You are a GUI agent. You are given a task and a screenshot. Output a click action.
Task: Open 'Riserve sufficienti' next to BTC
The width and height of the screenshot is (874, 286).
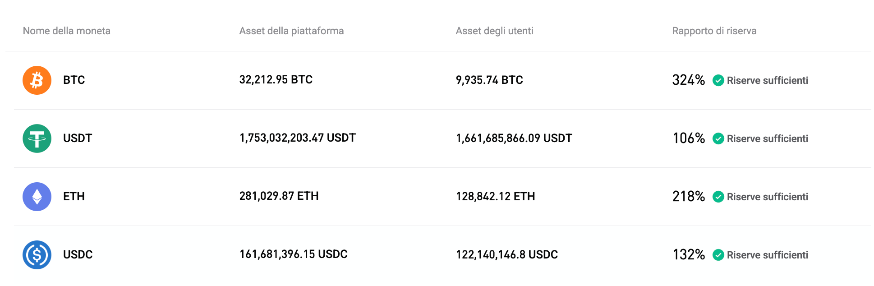click(x=767, y=80)
